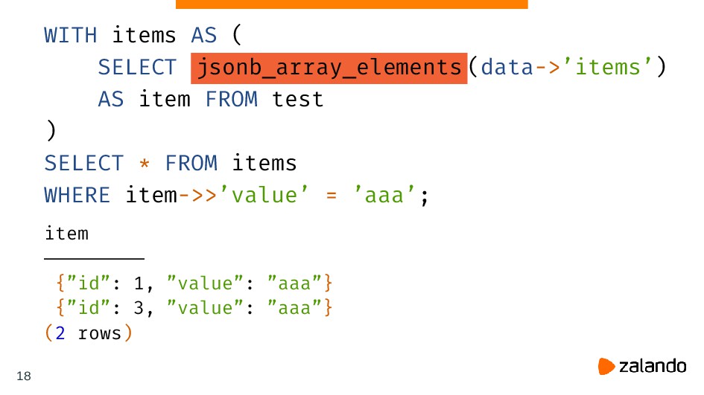
Task: Click the orange Zalando logo icon
Action: [x=606, y=366]
